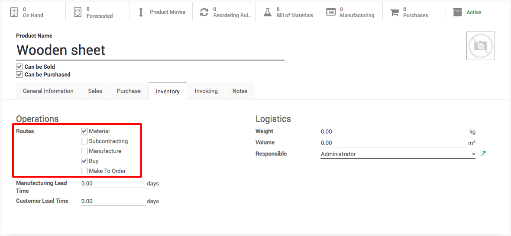This screenshot has height=236, width=511.
Task: Switch to the General Information tab
Action: (x=48, y=91)
